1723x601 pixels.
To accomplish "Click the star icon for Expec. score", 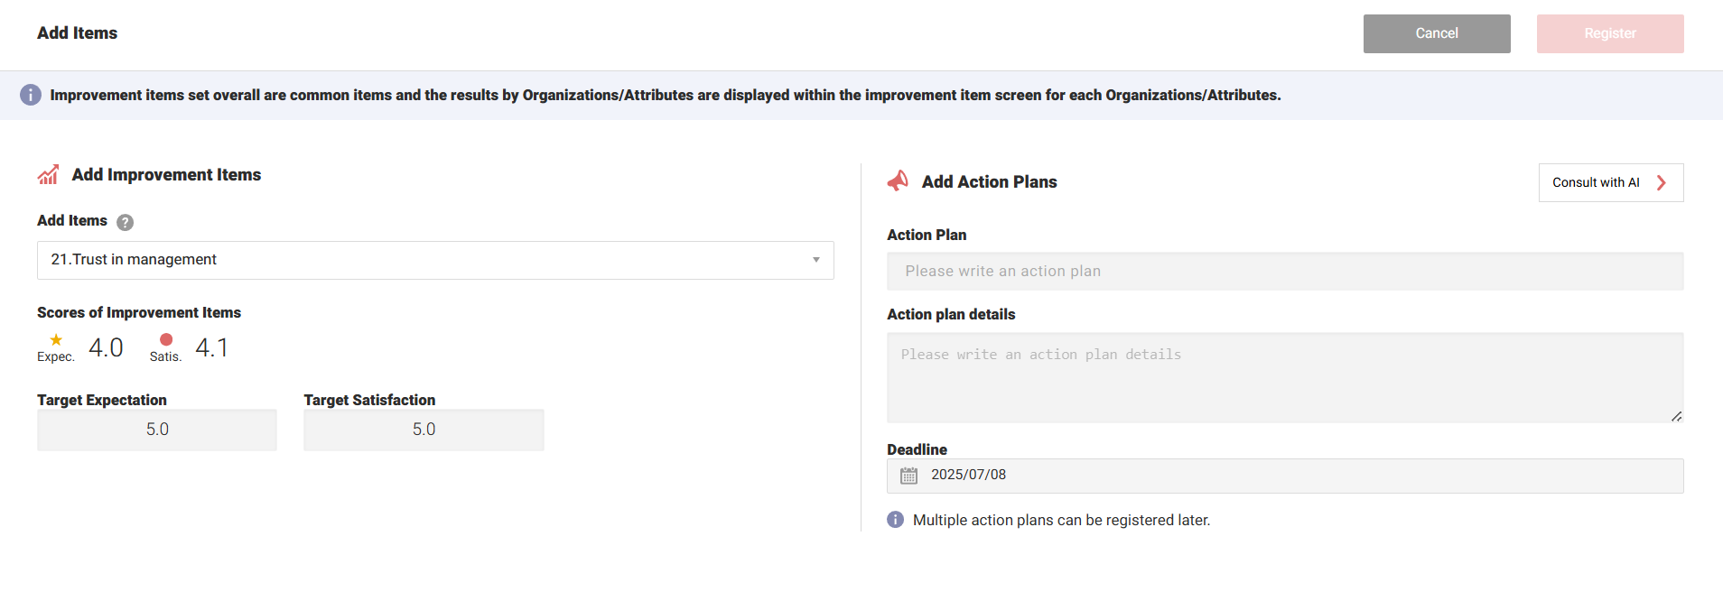I will tap(56, 341).
